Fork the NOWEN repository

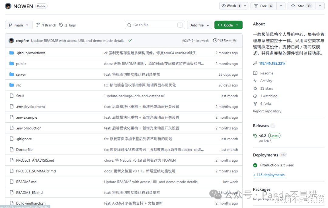point(264,6)
